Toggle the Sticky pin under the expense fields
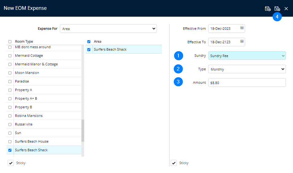This screenshot has width=293, height=173. [174, 163]
